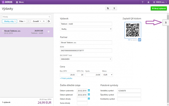Image resolution: width=169 pixels, height=106 pixels.
Task: Click the Partner name field
Action: click(86, 43)
